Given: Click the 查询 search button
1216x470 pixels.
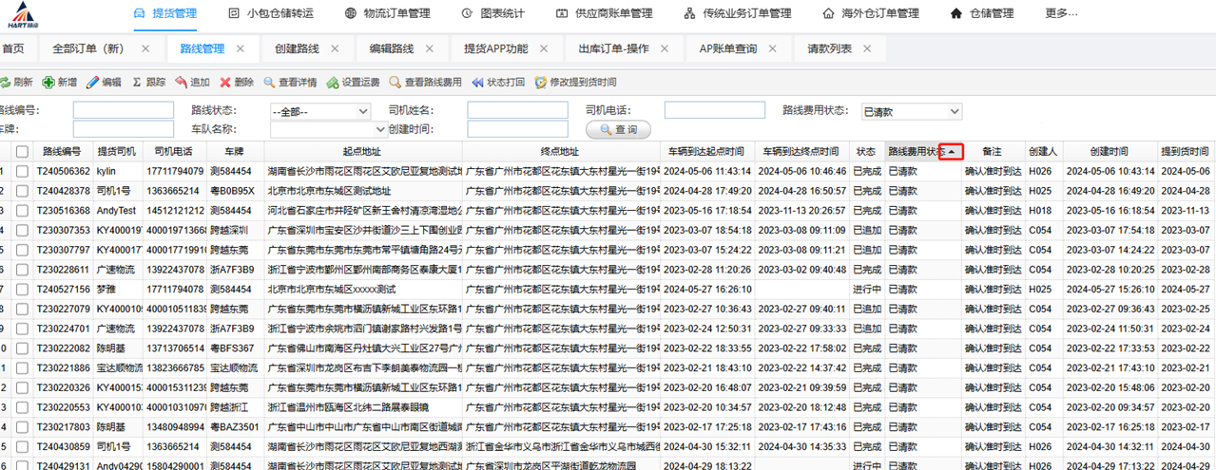Looking at the screenshot, I should 618,129.
